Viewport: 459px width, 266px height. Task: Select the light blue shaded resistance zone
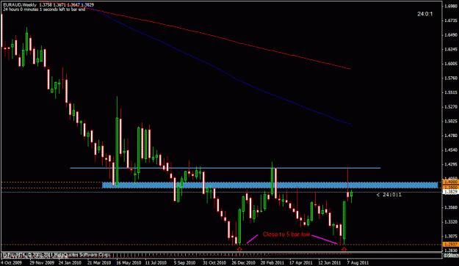(270, 185)
